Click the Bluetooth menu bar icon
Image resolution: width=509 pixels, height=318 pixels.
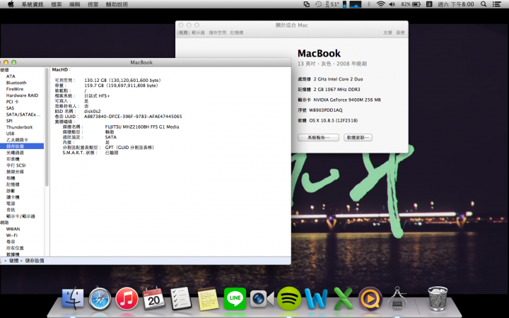369,4
